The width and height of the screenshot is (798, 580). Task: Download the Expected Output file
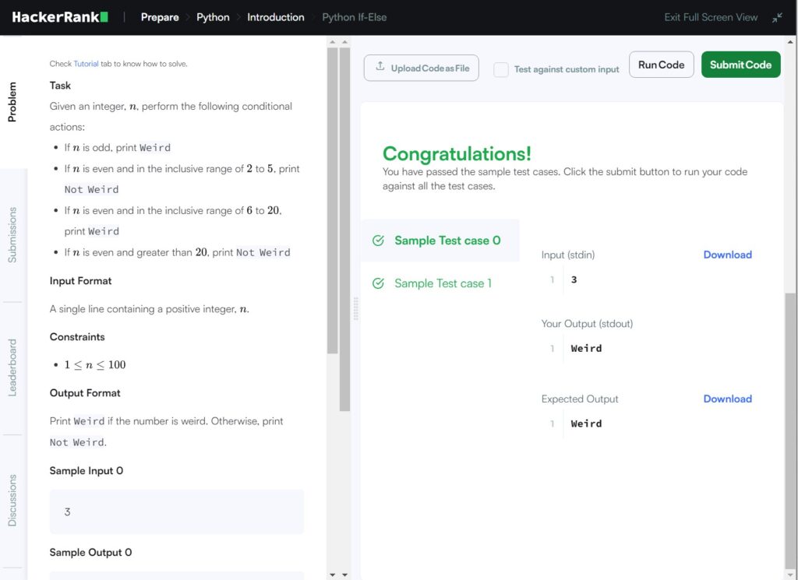(727, 399)
